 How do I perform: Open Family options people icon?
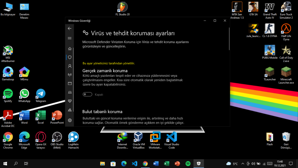[x=70, y=110]
